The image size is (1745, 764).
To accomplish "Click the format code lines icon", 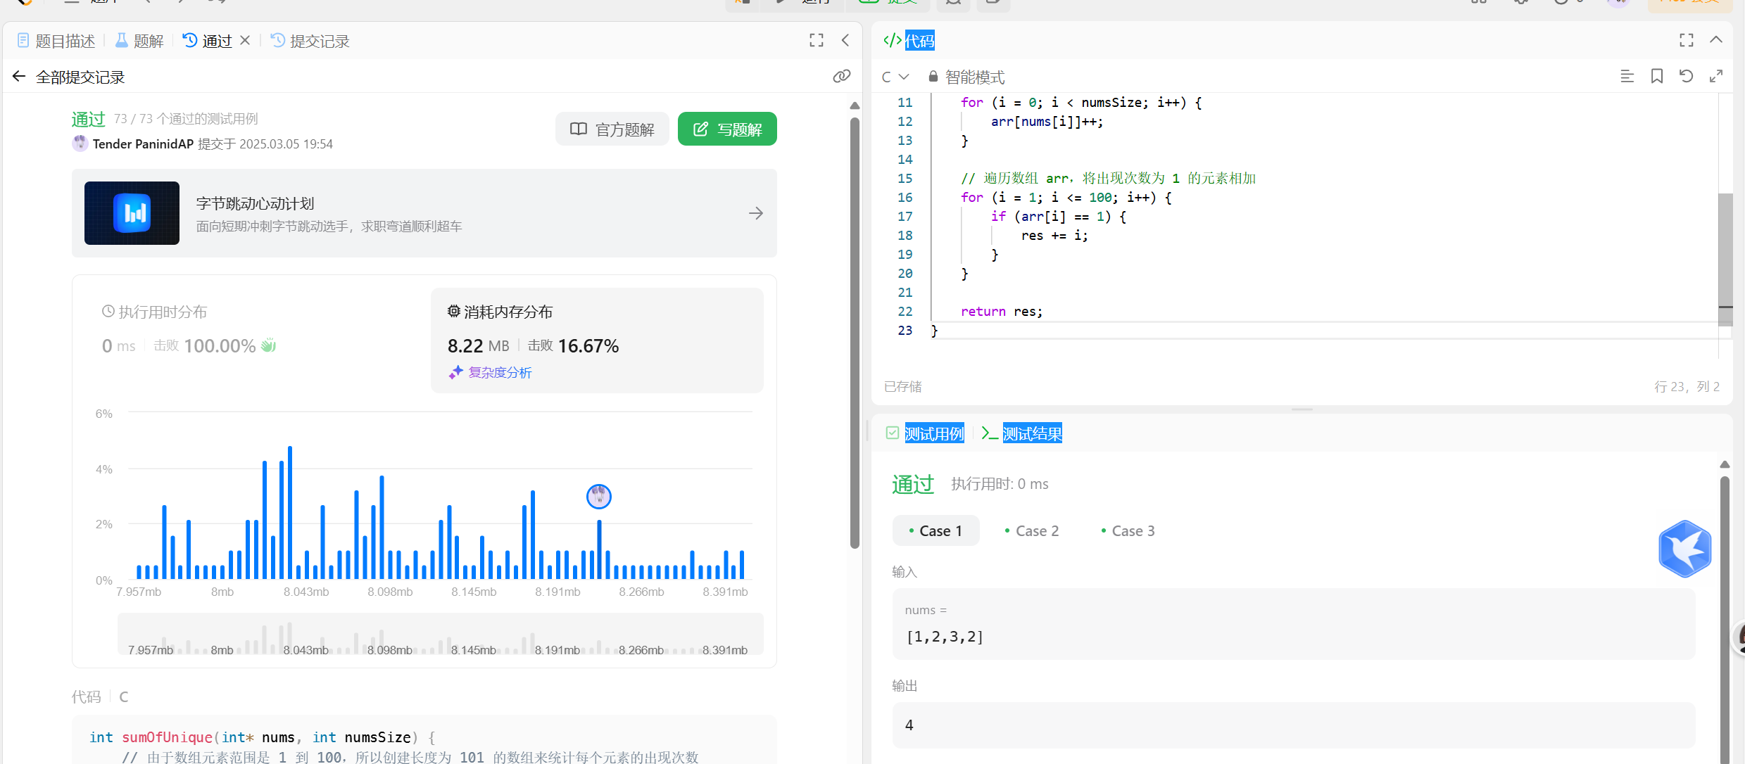I will click(1627, 76).
